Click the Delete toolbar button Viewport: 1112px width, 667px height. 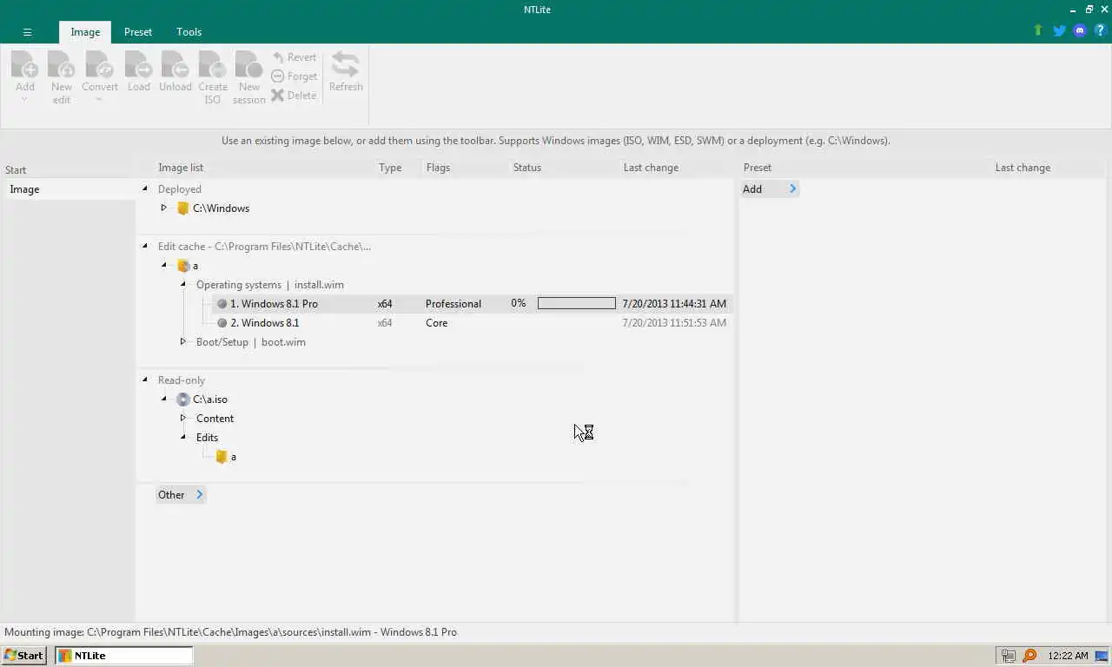click(294, 96)
